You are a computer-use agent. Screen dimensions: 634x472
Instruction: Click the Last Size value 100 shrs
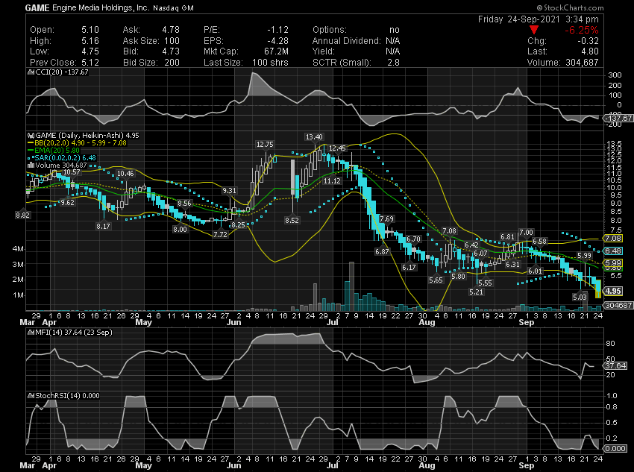pos(270,62)
